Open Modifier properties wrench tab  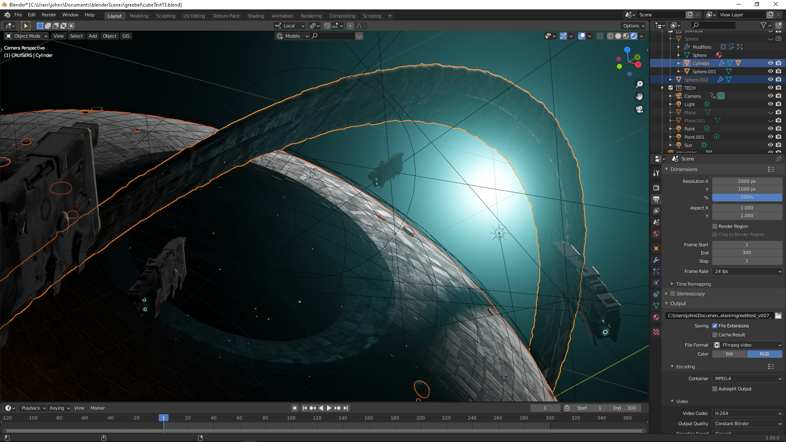pyautogui.click(x=656, y=260)
